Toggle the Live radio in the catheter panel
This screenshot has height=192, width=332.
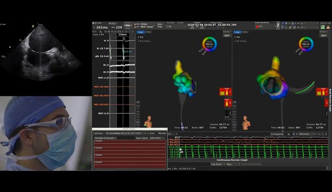[151, 133]
